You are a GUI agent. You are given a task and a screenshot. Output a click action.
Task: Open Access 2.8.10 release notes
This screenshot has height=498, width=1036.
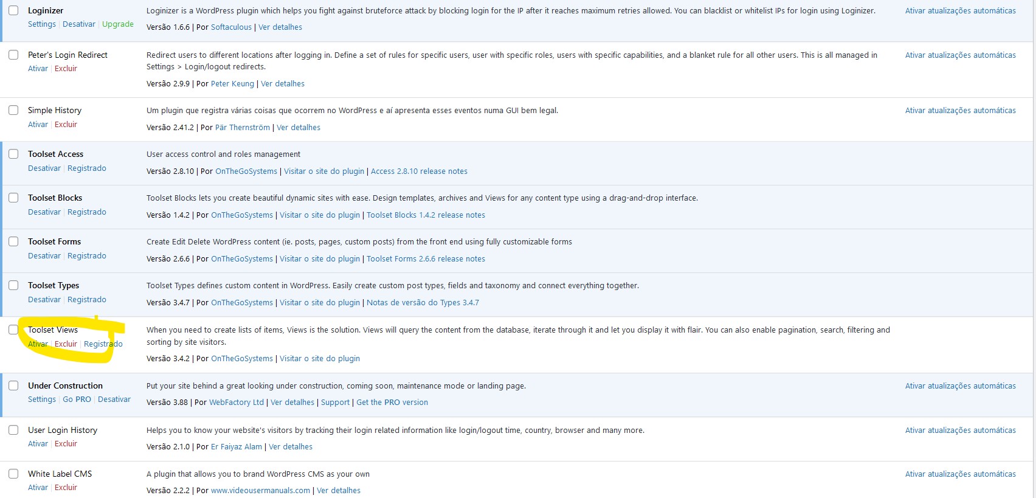coord(419,171)
